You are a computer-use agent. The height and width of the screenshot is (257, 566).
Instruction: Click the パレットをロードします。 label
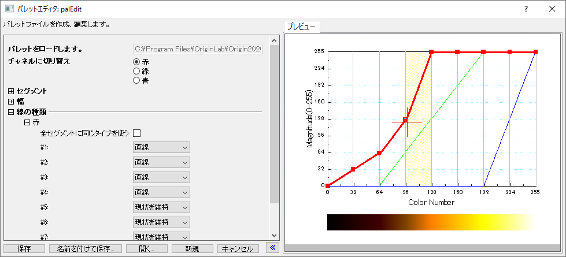pyautogui.click(x=46, y=49)
